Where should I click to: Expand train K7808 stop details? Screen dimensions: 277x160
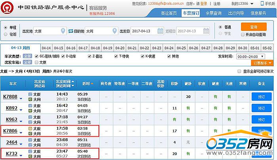pyautogui.click(x=21, y=98)
